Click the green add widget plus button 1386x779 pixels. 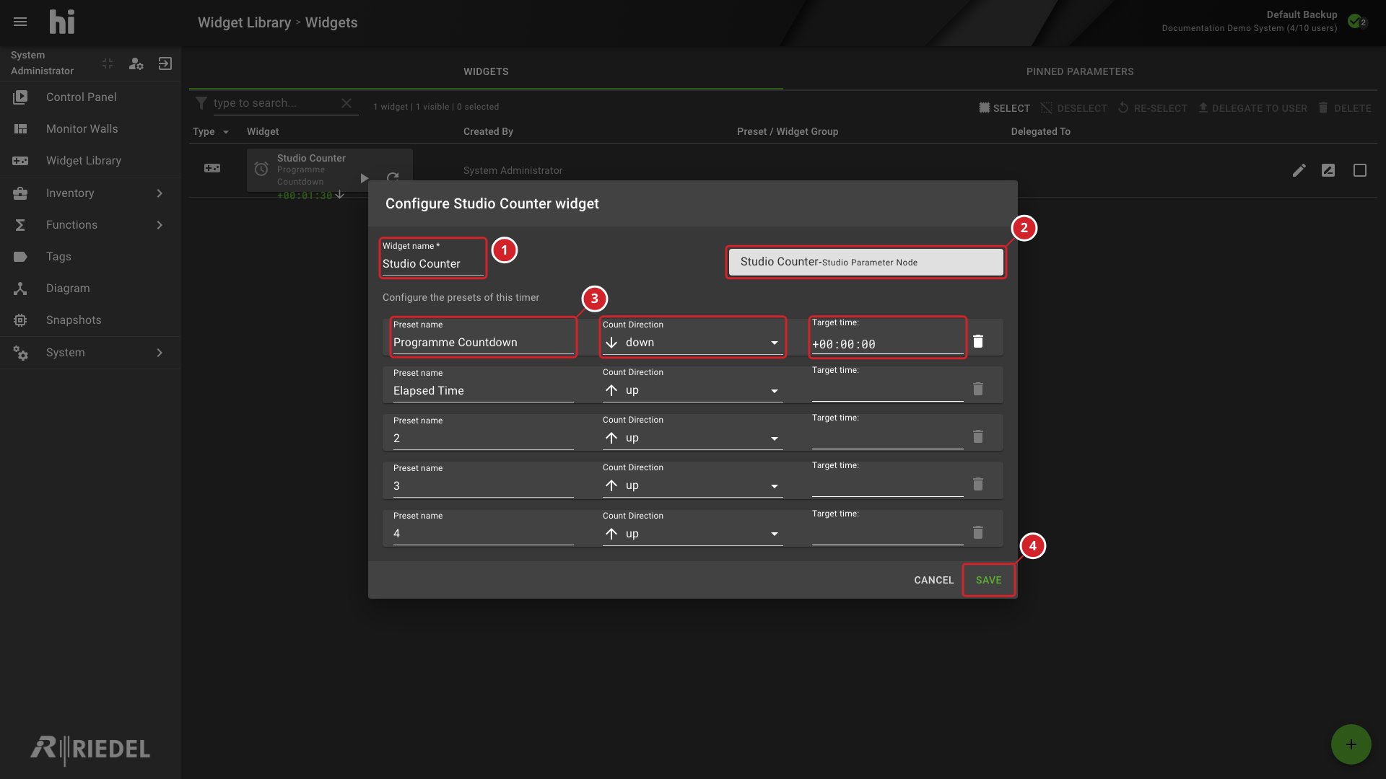[x=1351, y=744]
